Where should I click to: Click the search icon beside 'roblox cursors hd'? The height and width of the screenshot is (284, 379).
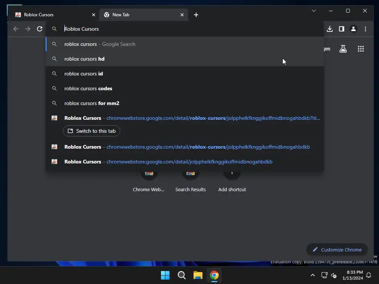(x=54, y=59)
